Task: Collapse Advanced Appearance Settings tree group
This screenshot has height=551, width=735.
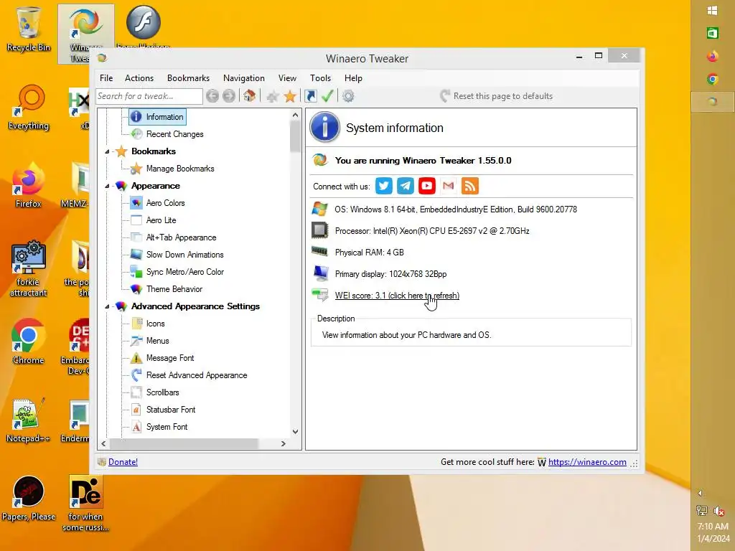Action: coord(107,306)
